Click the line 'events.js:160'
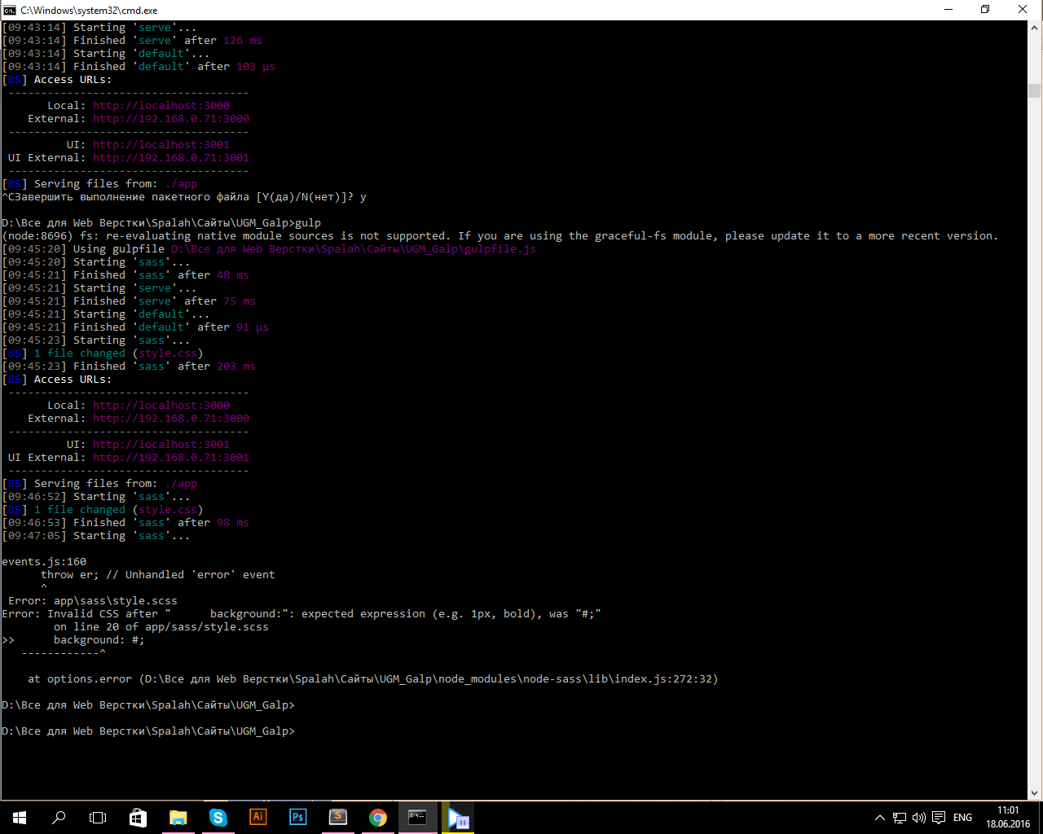 tap(44, 562)
